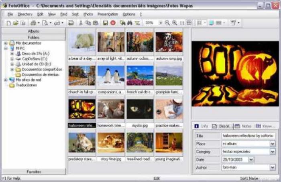Switch to the Keyw... tab

pyautogui.click(x=265, y=126)
